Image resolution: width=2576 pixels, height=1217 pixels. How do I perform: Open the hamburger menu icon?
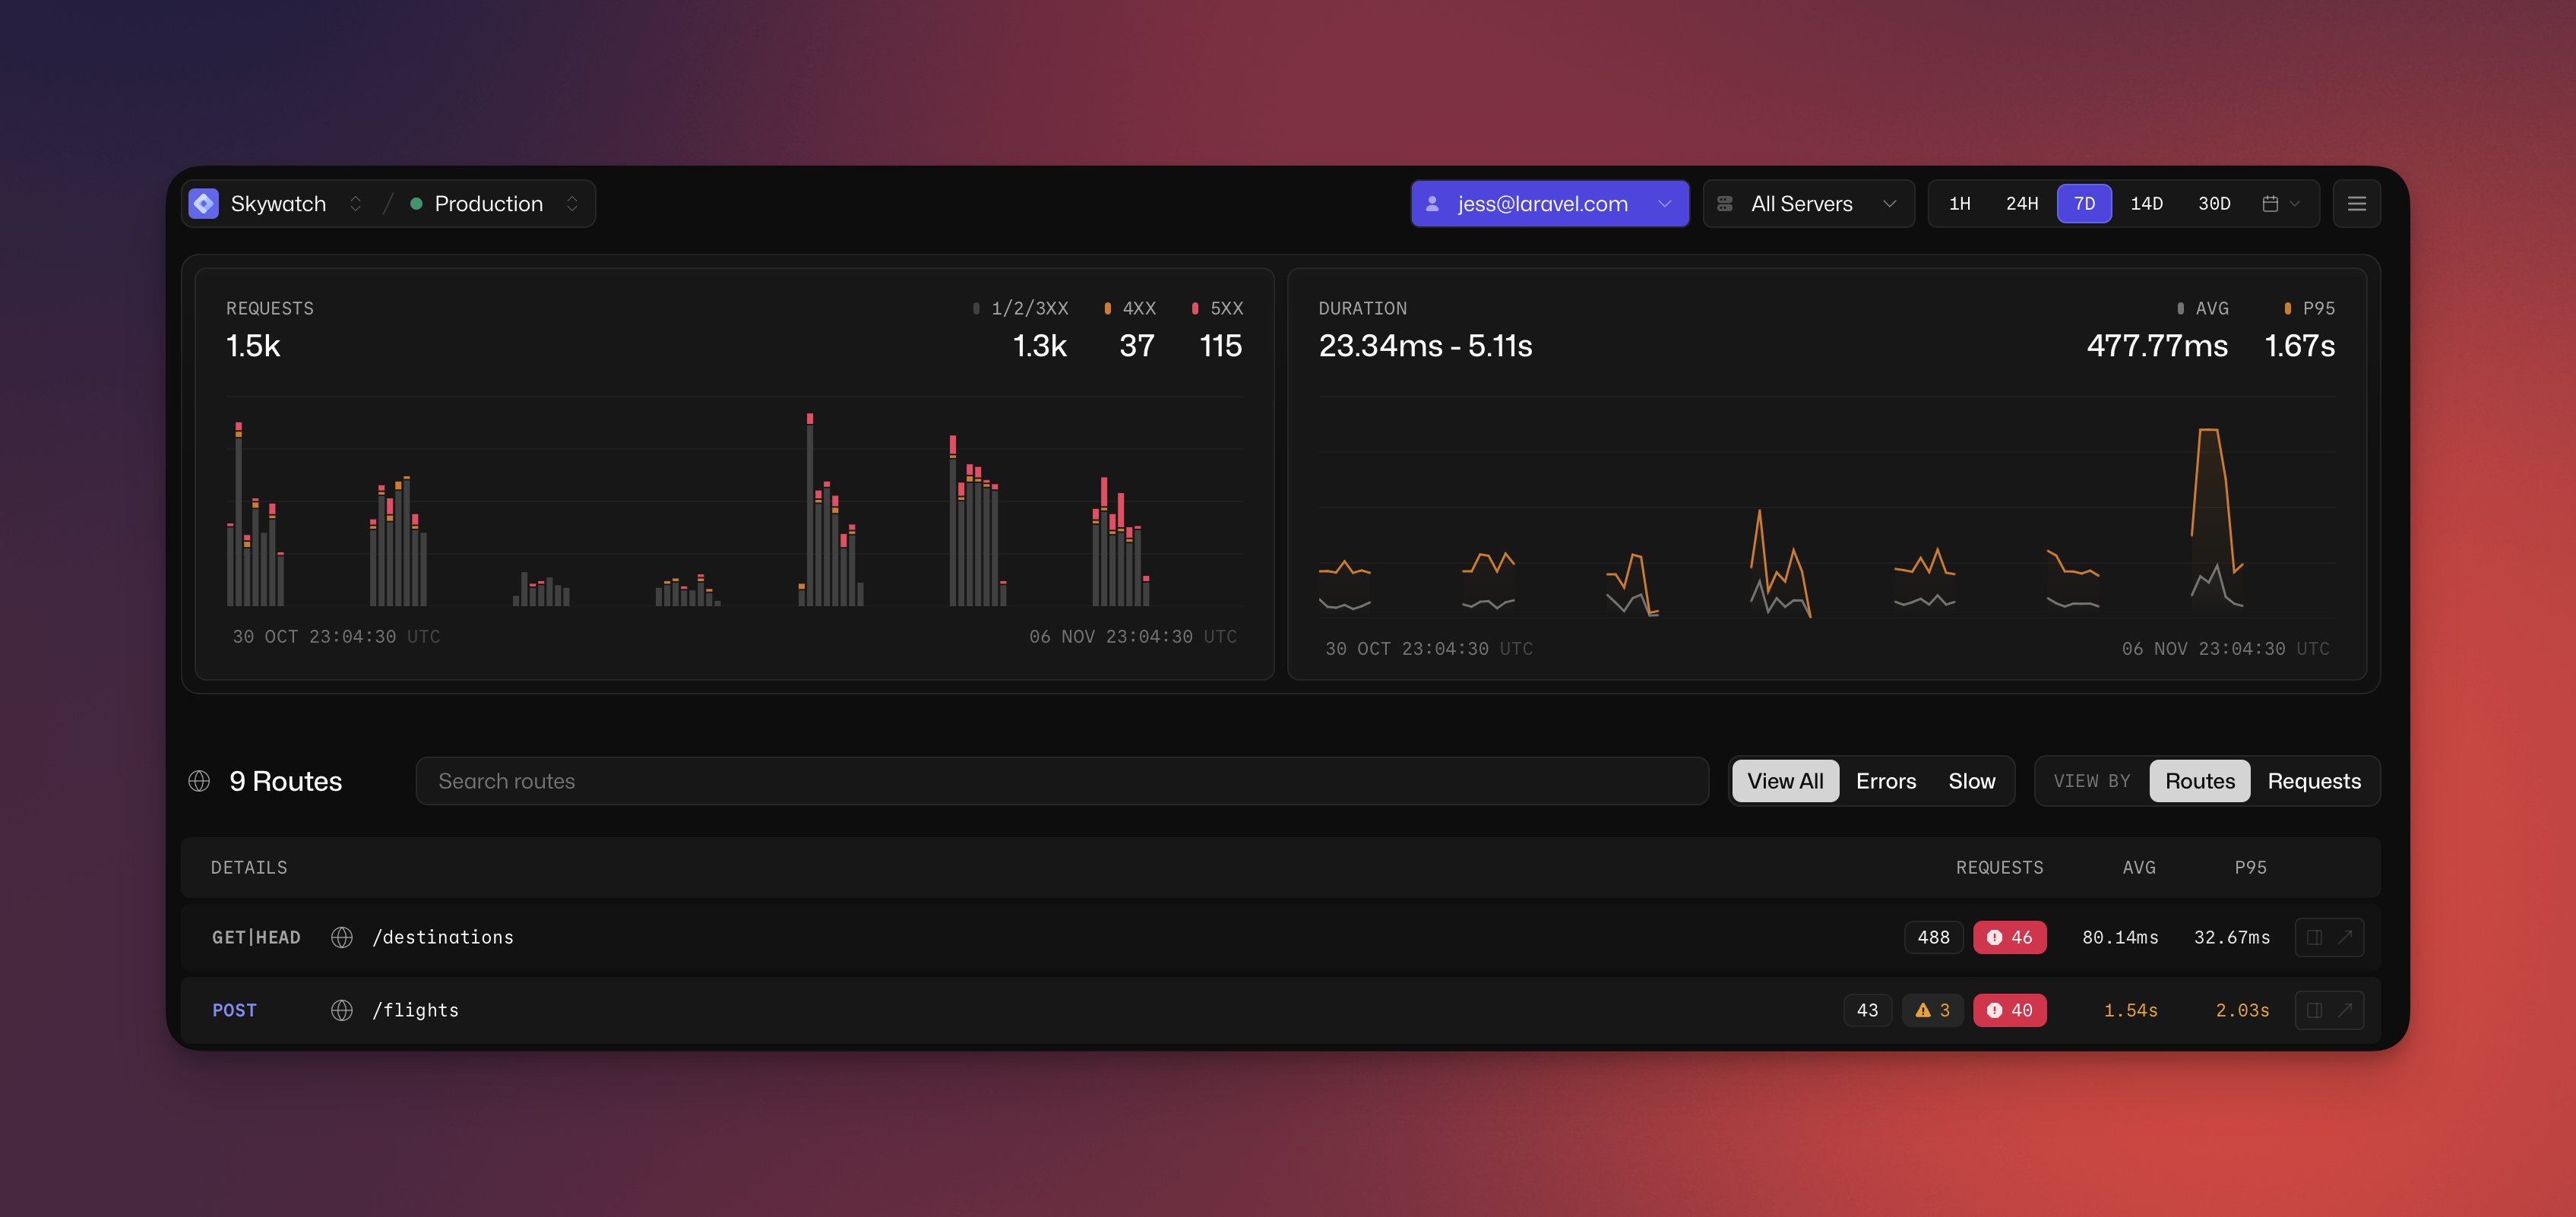click(x=2356, y=204)
